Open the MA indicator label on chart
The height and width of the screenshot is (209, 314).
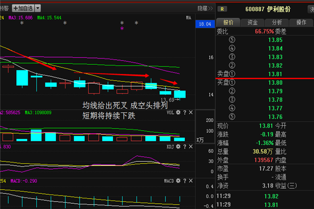tap(188, 17)
